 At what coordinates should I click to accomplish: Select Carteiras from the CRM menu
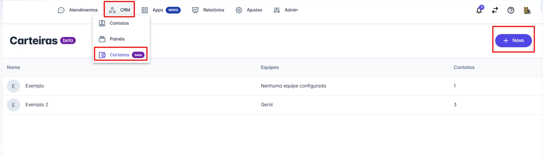coord(120,55)
